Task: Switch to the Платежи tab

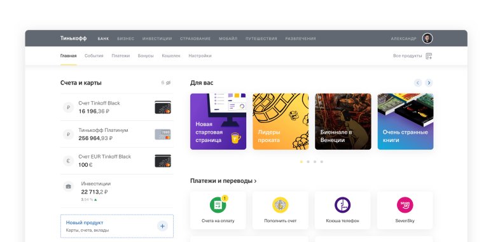Action: pyautogui.click(x=120, y=55)
